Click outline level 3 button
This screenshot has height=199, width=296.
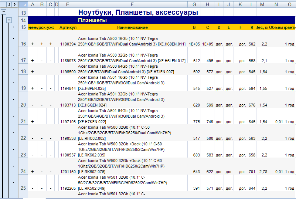[x=14, y=4]
